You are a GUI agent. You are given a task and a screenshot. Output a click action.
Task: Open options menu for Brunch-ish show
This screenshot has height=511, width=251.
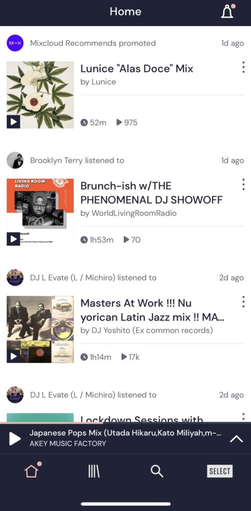[243, 185]
